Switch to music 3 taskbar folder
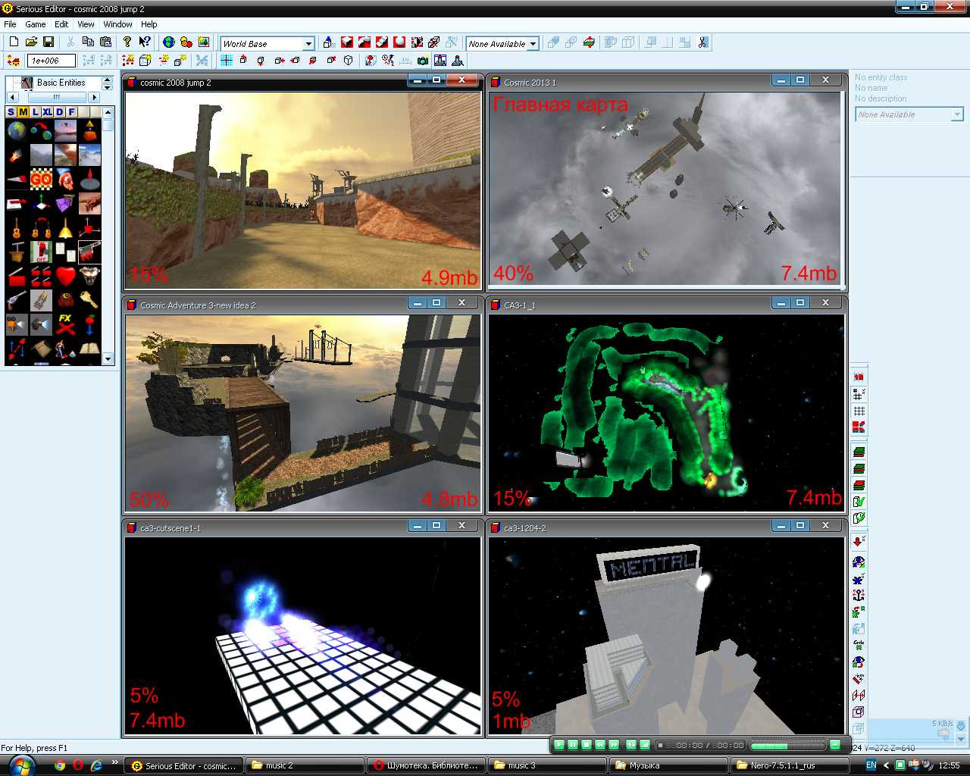The width and height of the screenshot is (970, 776). pyautogui.click(x=547, y=765)
